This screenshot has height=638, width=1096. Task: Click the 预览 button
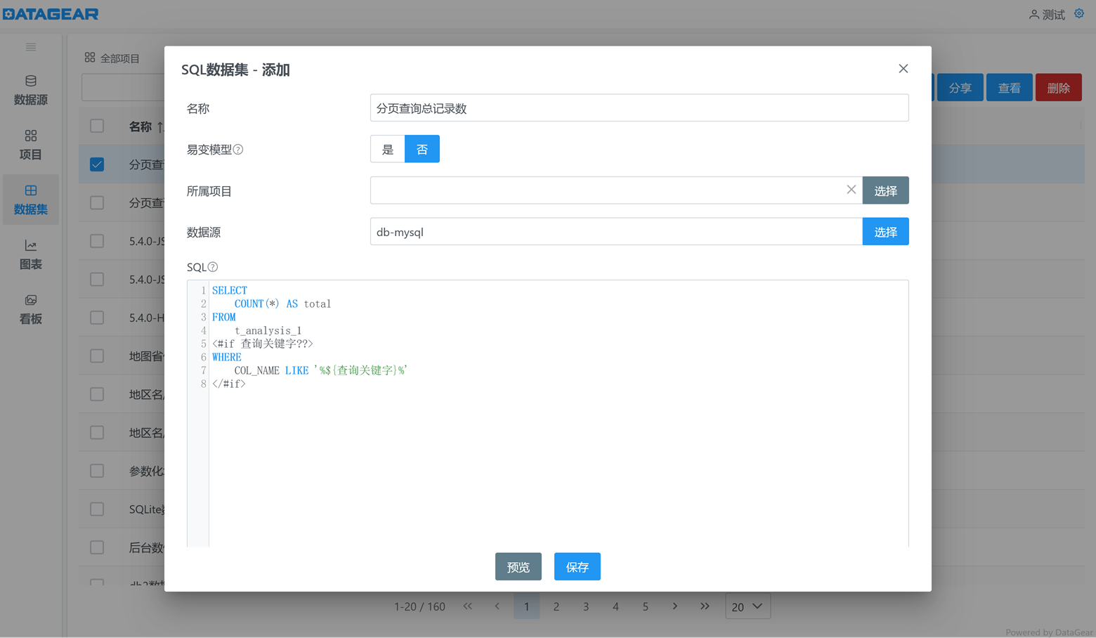point(518,566)
